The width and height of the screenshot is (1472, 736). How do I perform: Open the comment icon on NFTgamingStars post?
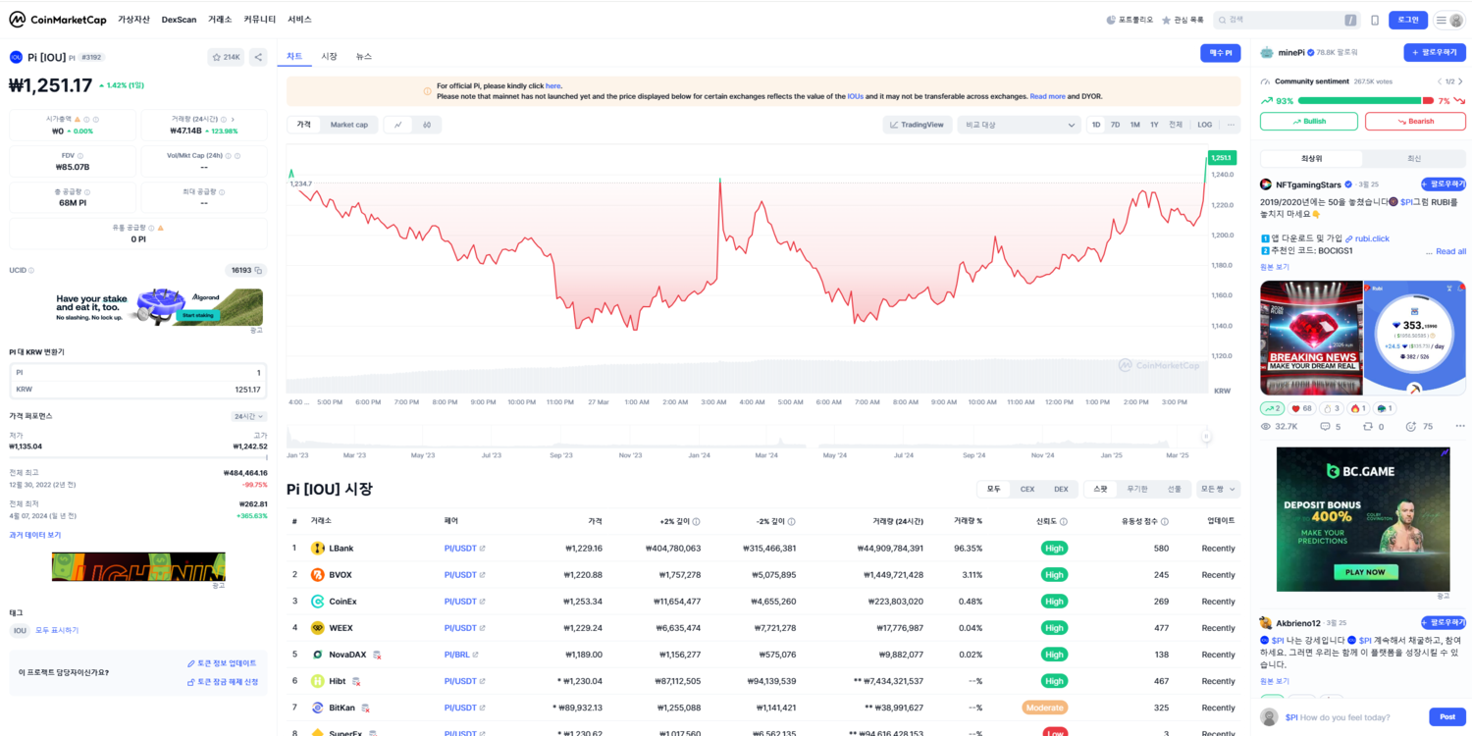1325,427
